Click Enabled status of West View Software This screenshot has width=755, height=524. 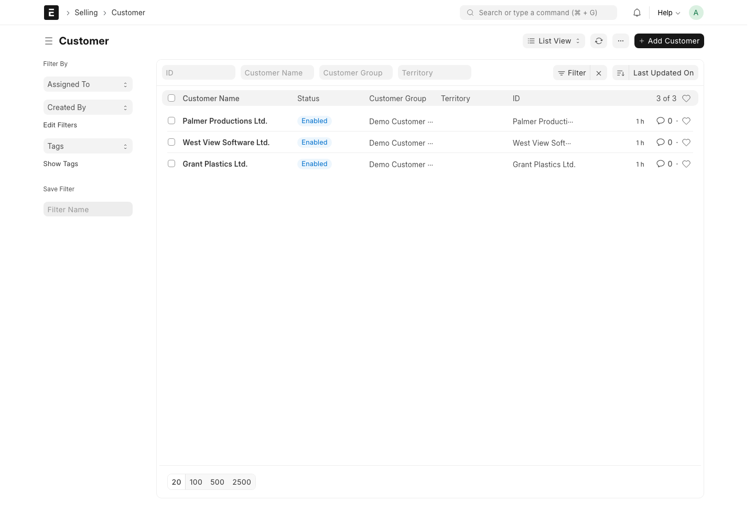[x=315, y=143]
